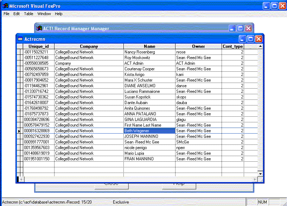
Task: Select the Beth Wegener name cell
Action: click(149, 131)
